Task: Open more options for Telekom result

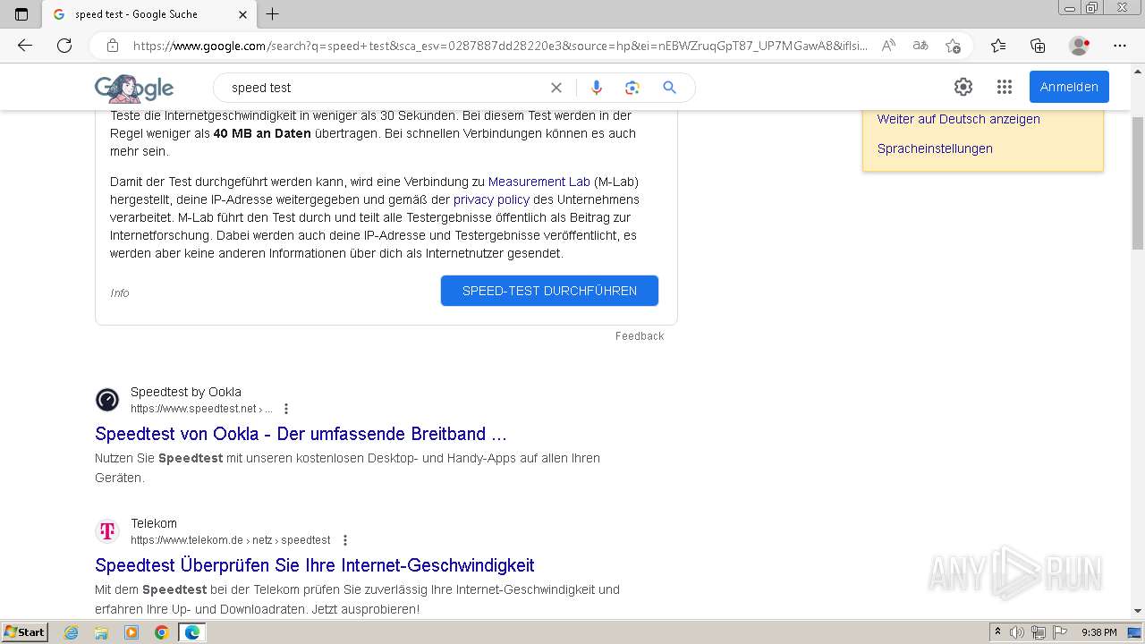Action: 345,540
